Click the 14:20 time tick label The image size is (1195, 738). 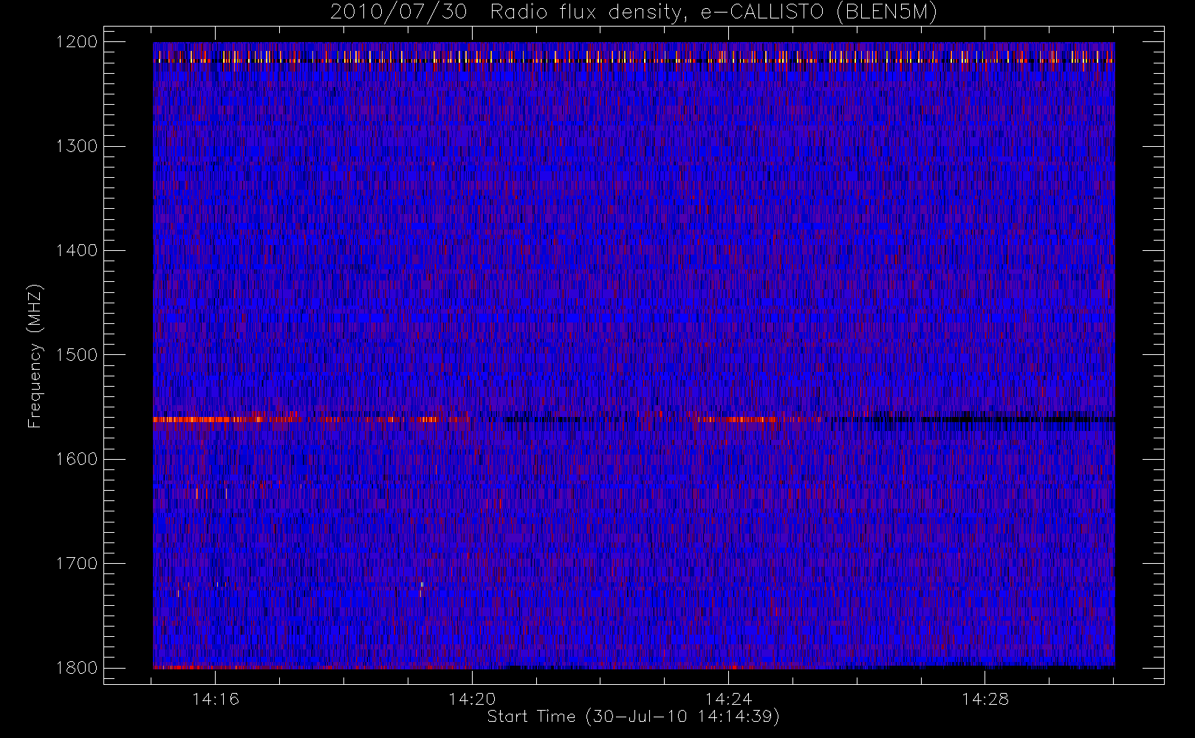click(x=472, y=699)
